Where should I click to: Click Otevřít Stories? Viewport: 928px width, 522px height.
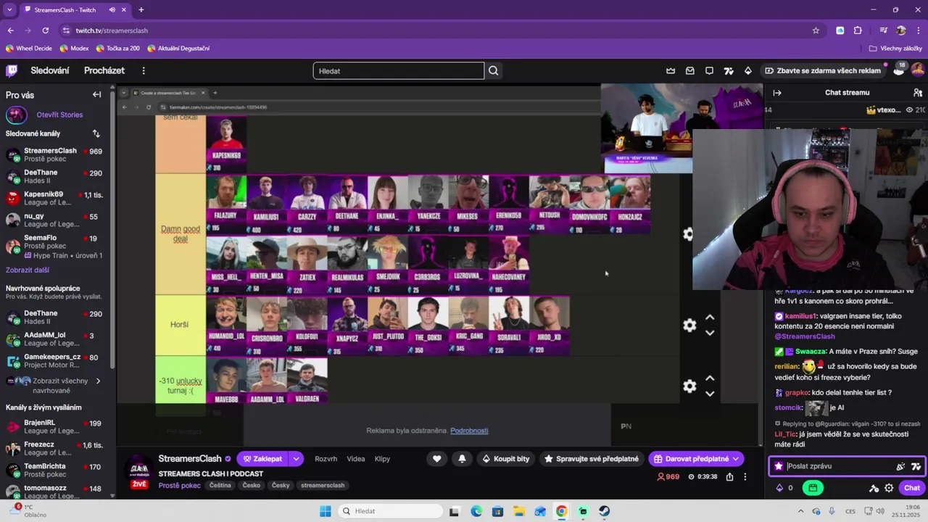pyautogui.click(x=59, y=115)
